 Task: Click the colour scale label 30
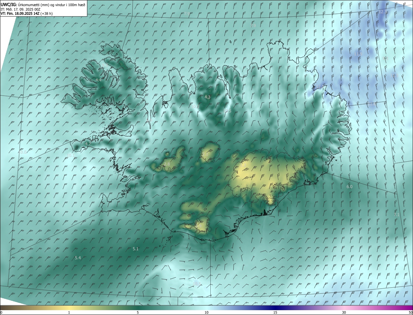[x=344, y=312]
